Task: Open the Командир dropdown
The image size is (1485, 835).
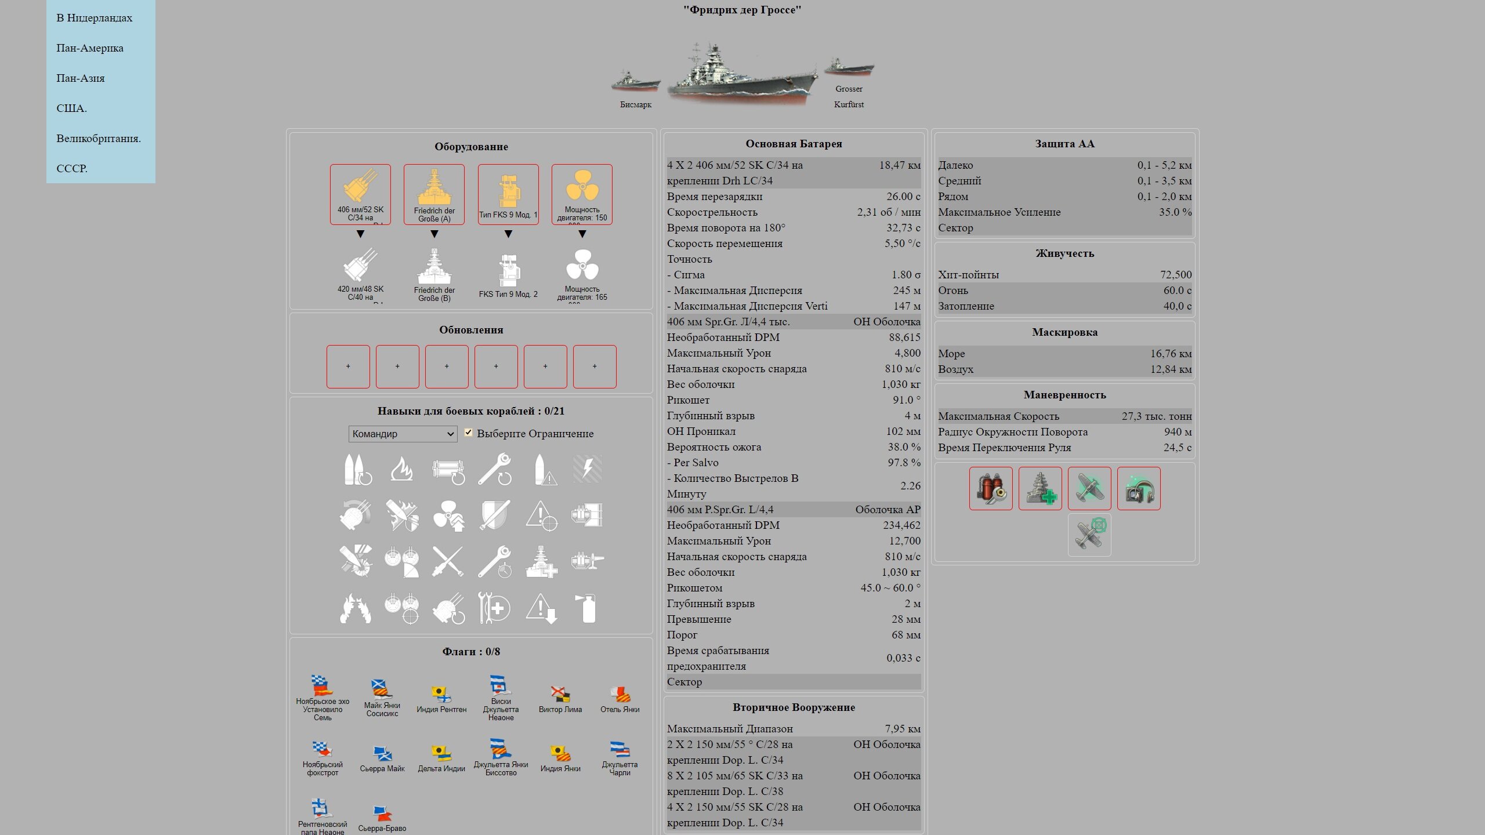Action: click(403, 434)
